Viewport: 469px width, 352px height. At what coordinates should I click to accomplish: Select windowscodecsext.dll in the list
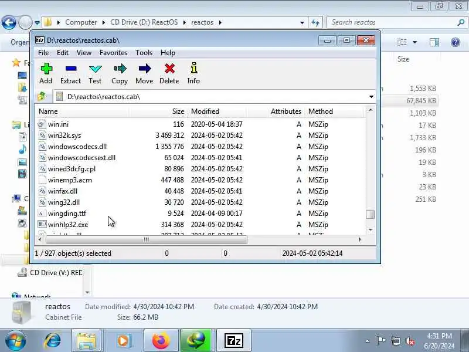200,158
